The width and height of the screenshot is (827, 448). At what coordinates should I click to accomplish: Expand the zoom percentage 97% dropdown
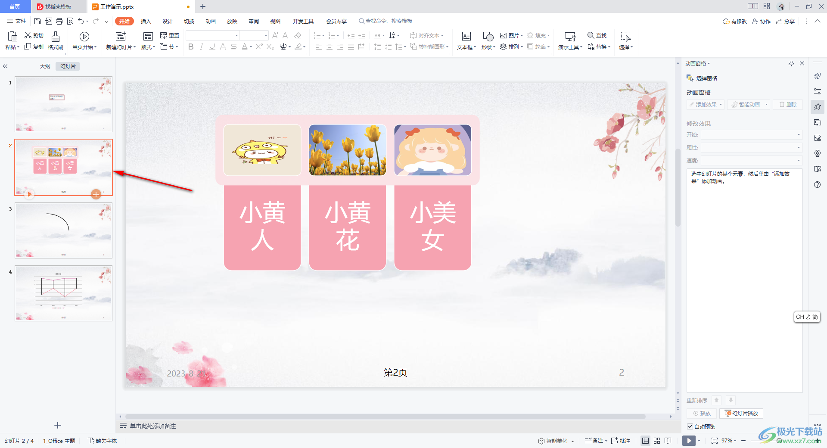[735, 441]
